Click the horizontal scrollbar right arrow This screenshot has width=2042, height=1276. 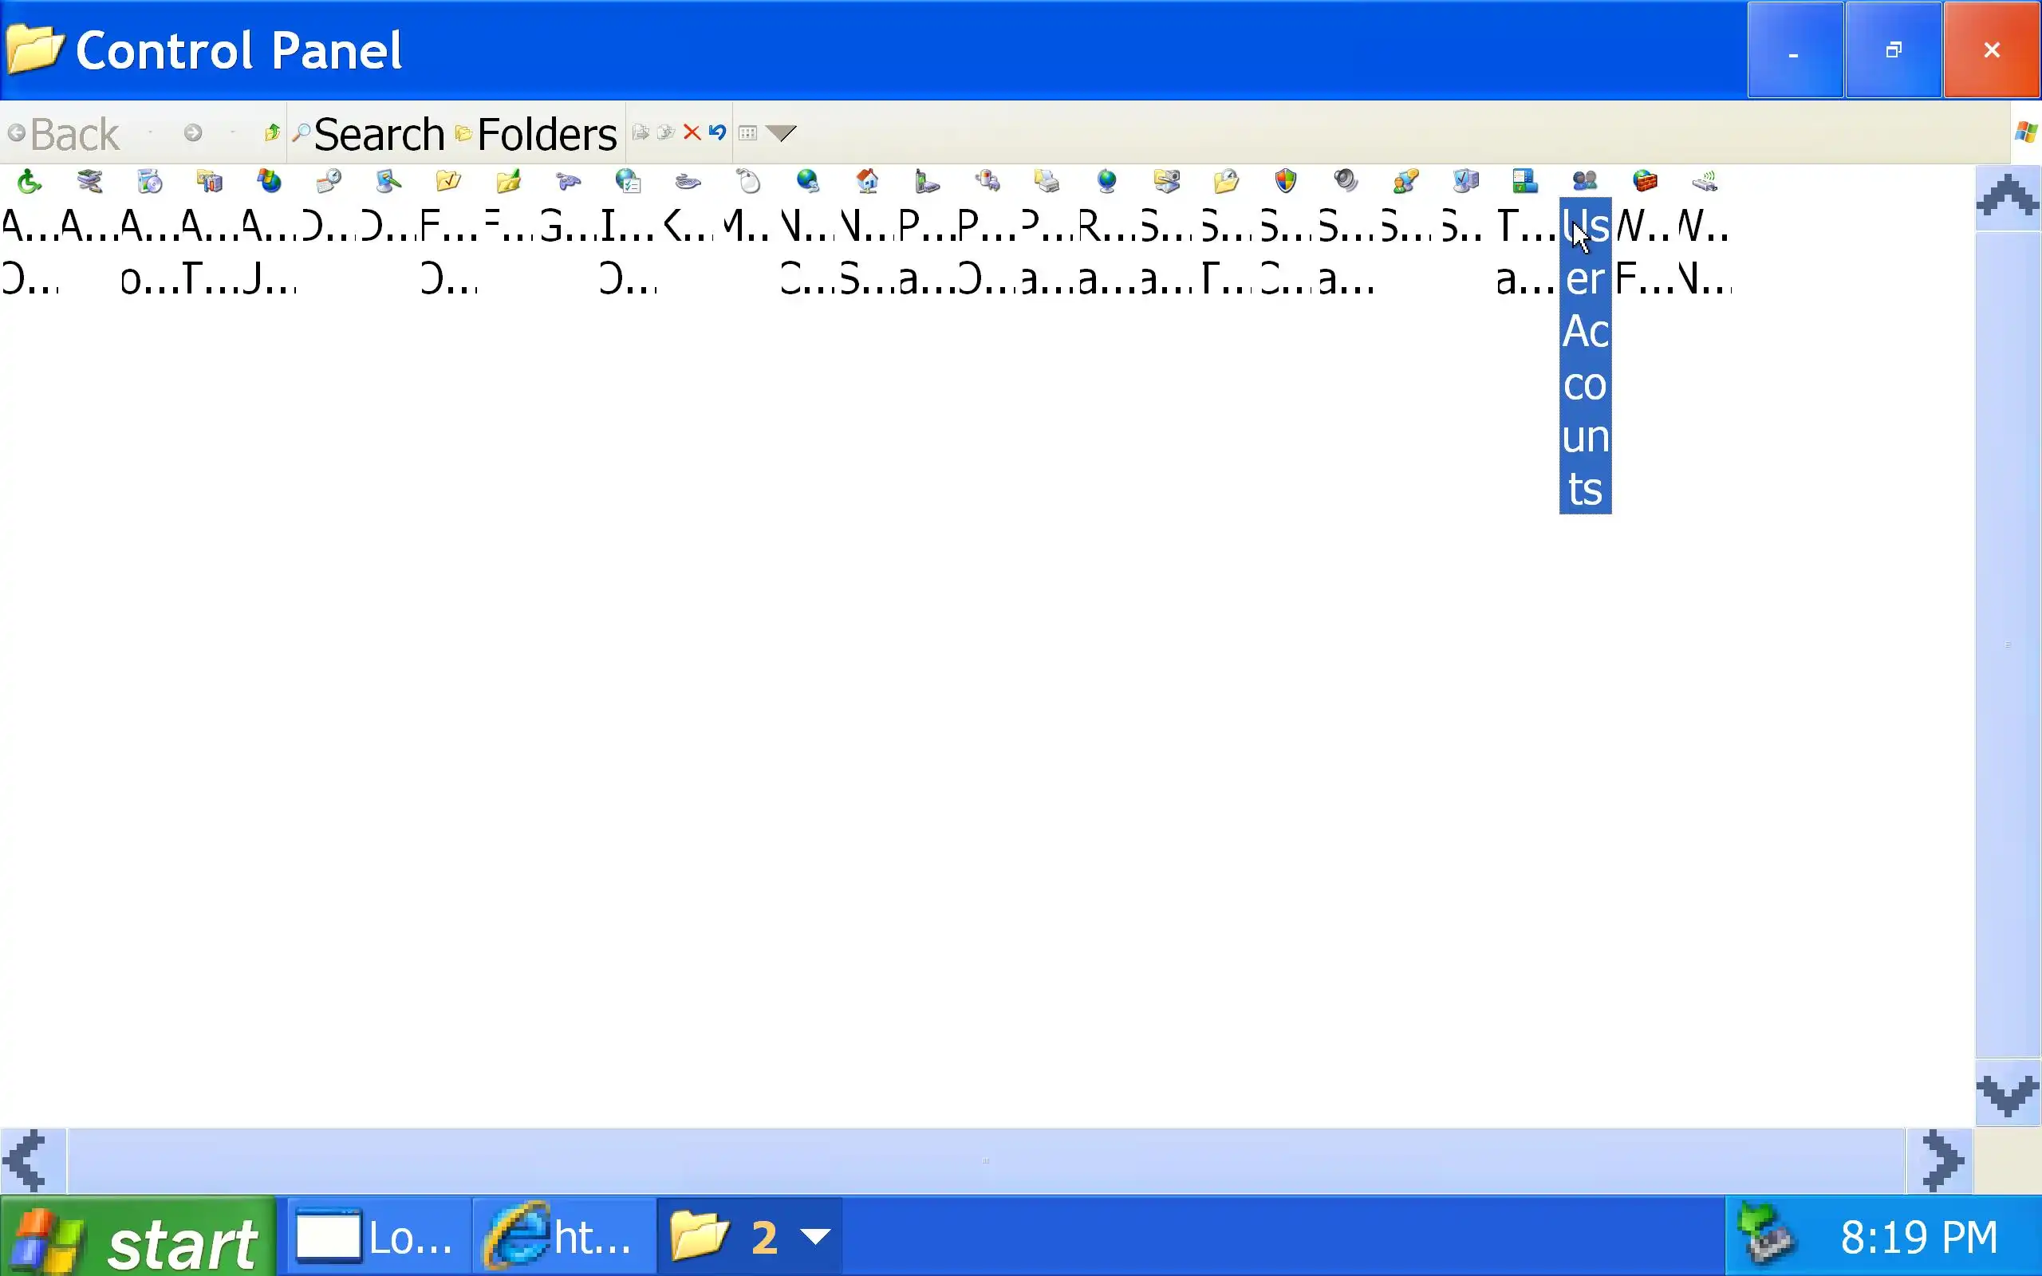[1939, 1161]
